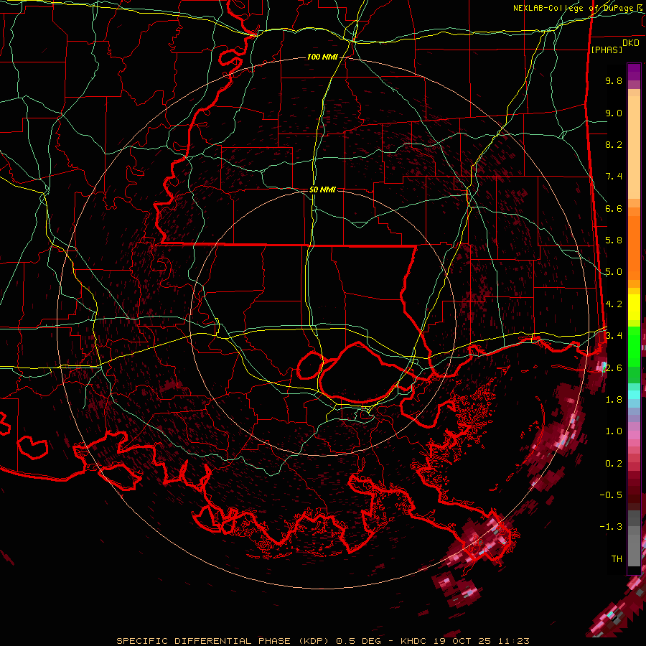646x646 pixels.
Task: Click the 0.2 value on the color scale
Action: 614,464
